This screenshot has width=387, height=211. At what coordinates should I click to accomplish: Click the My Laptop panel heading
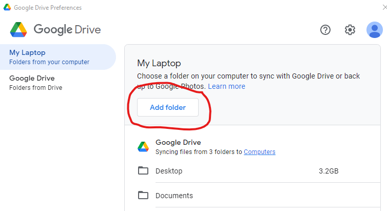point(159,63)
